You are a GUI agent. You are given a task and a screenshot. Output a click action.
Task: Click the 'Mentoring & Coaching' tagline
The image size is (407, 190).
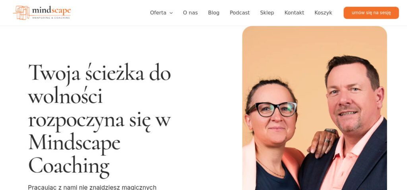click(x=51, y=17)
